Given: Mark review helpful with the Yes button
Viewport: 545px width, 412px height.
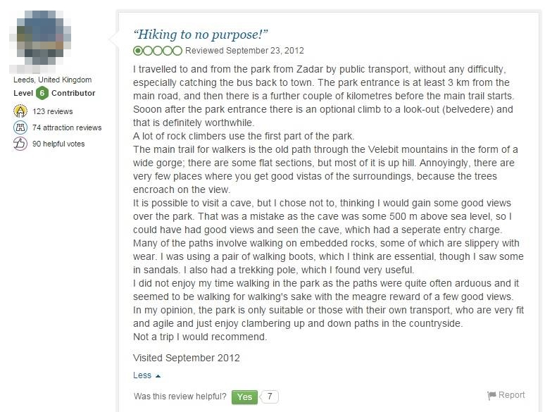Looking at the screenshot, I should coord(245,397).
